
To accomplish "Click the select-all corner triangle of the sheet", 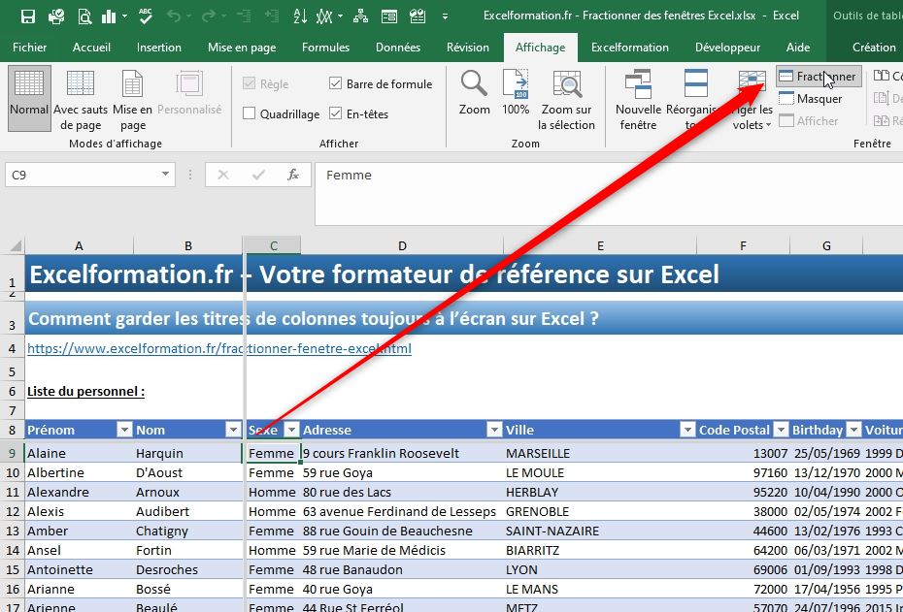I will click(x=16, y=246).
